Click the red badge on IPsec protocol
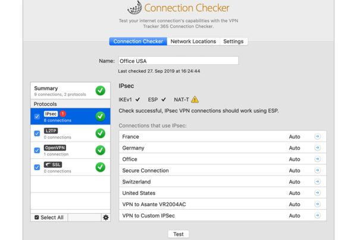 (62, 113)
